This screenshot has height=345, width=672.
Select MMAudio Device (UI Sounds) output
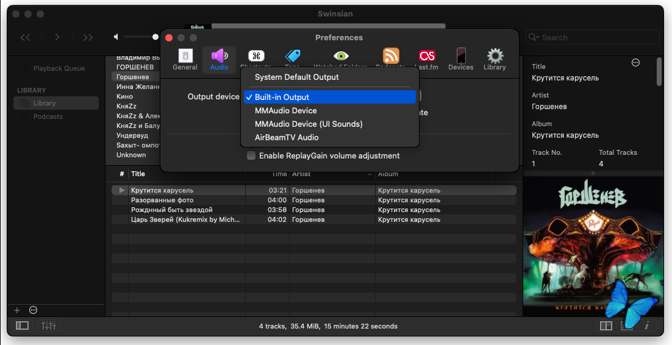pyautogui.click(x=309, y=124)
